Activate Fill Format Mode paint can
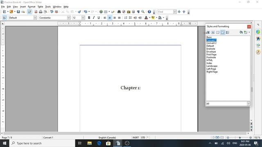Image resolution: width=262 pixels, height=147 pixels. click(x=241, y=32)
